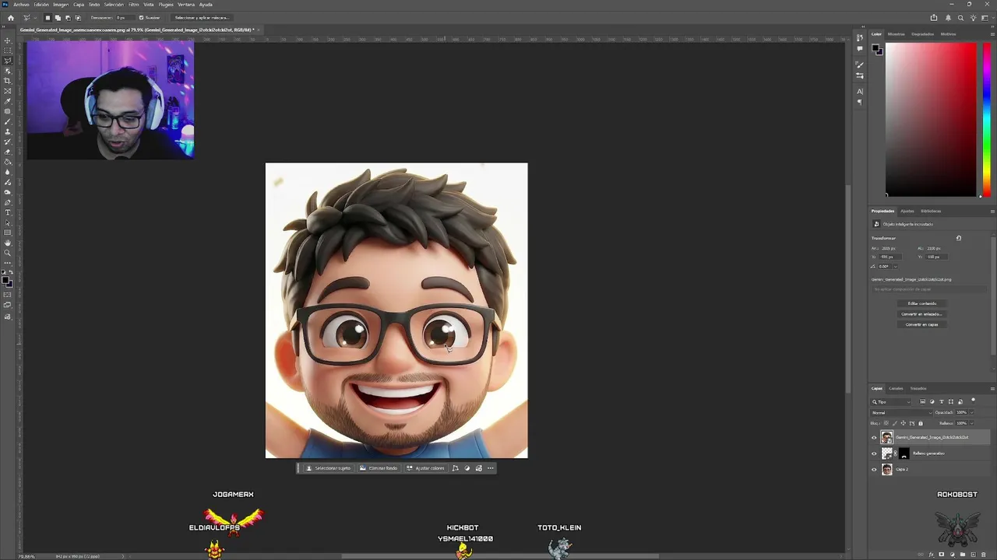Viewport: 997px width, 560px height.
Task: Click text layer filter icon in Capas
Action: pos(942,401)
